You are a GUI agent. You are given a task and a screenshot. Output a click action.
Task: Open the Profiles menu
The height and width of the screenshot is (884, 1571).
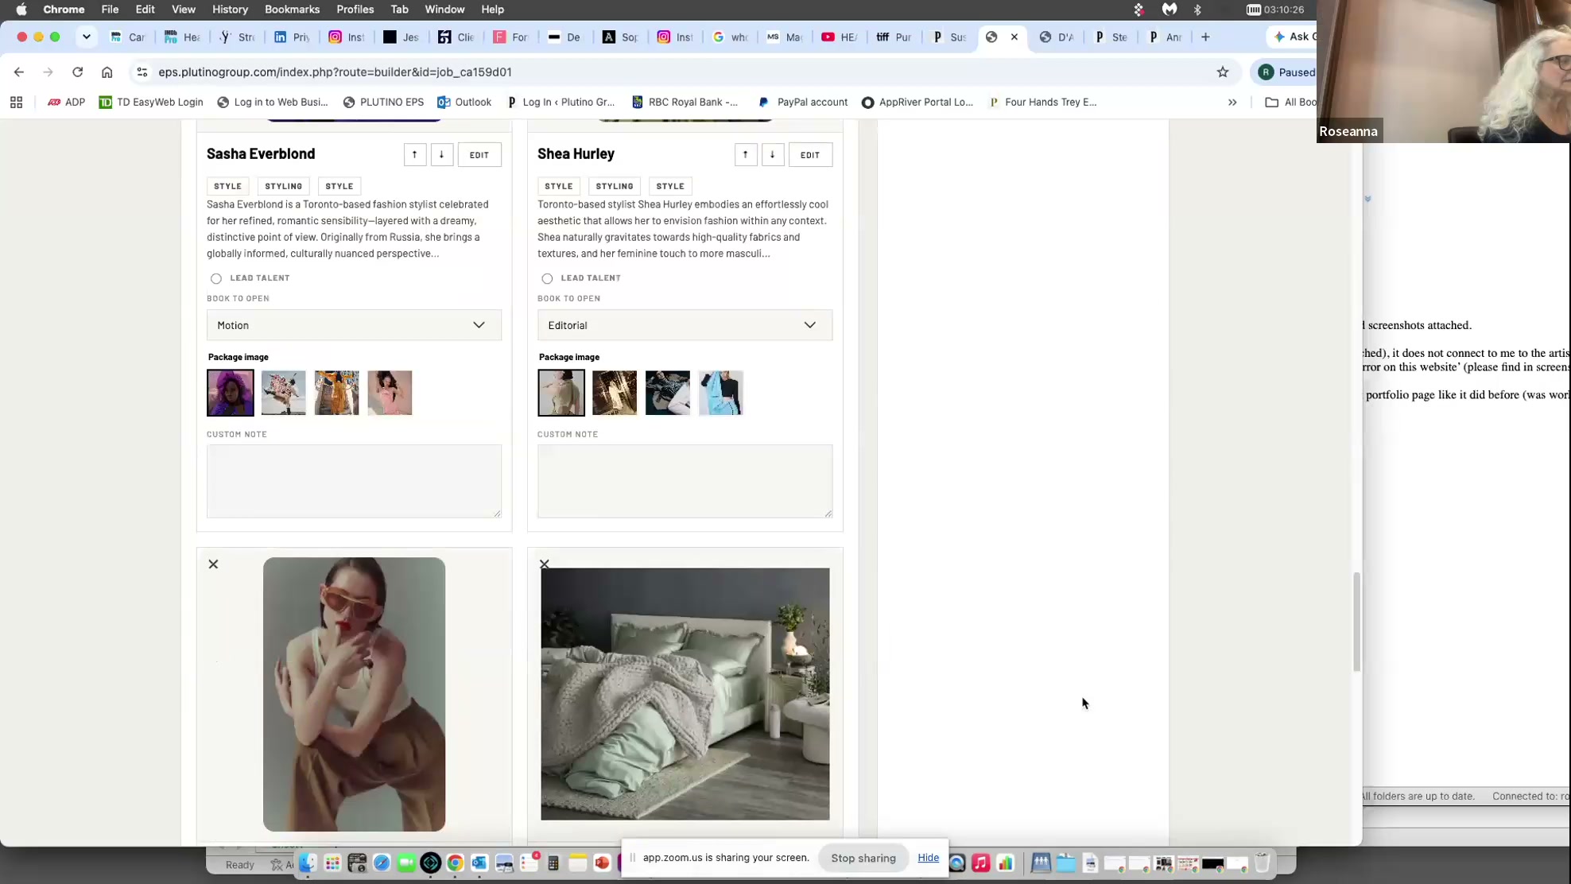[355, 10]
